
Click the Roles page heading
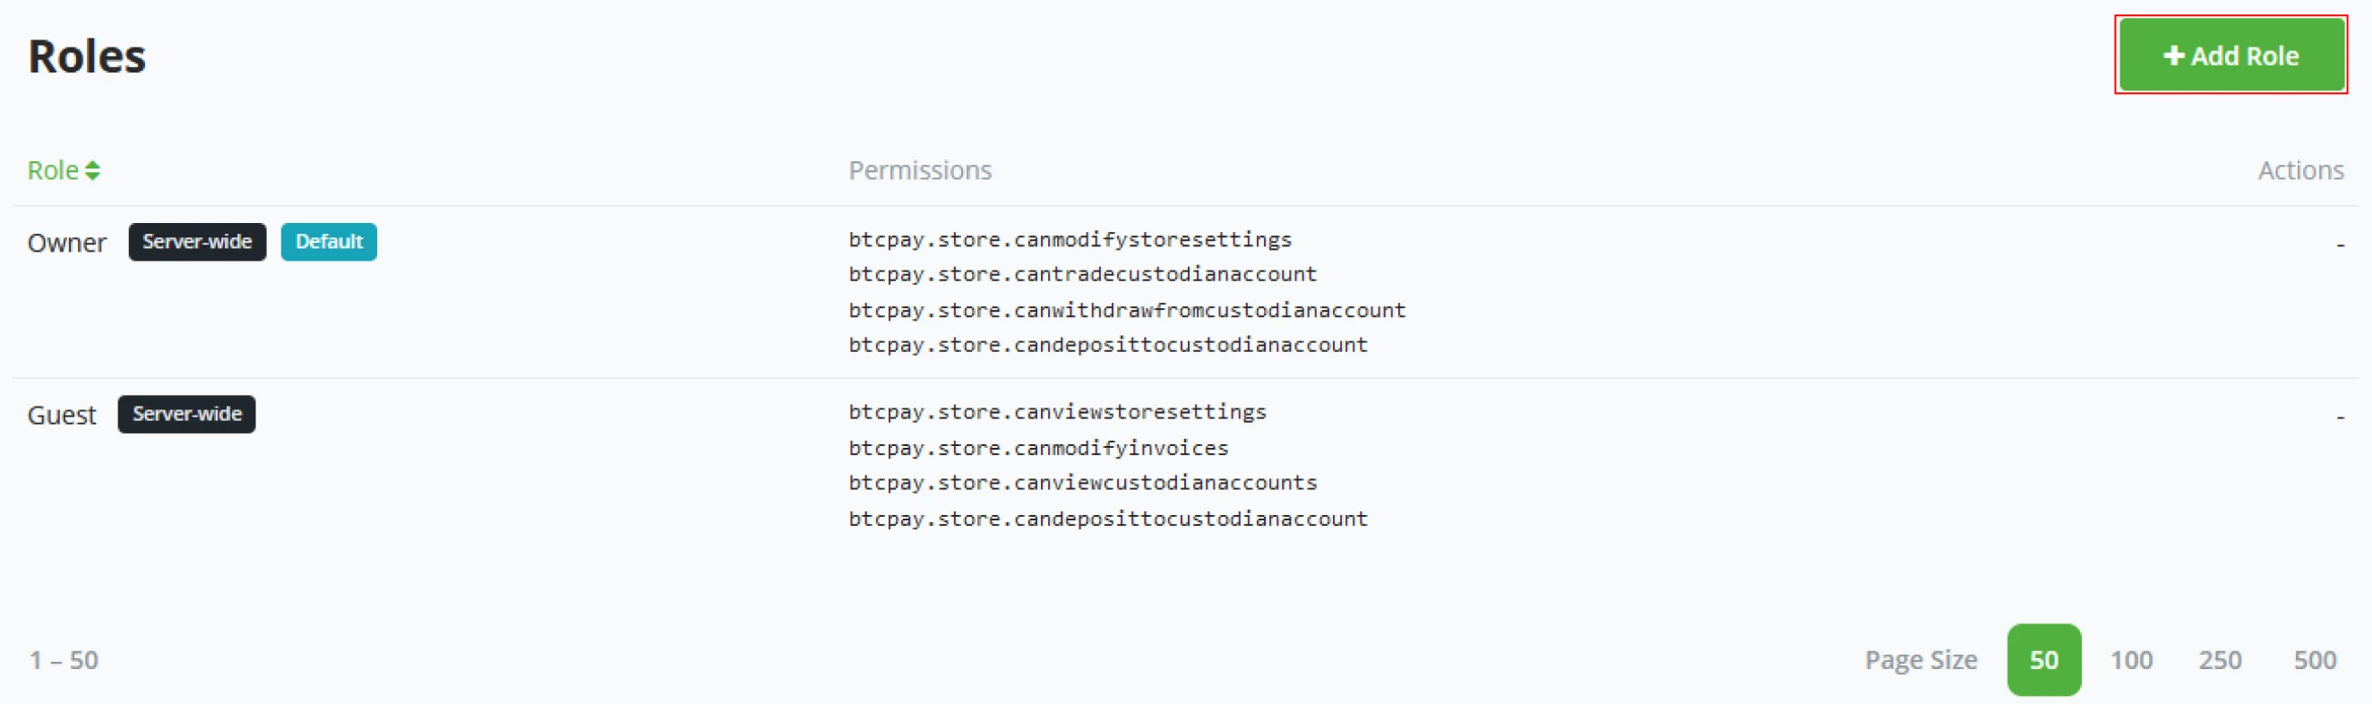coord(88,56)
